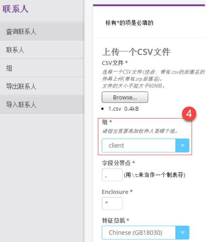This screenshot has width=206, height=242.
Task: Click the Enclosure * field label
Action: (x=117, y=192)
